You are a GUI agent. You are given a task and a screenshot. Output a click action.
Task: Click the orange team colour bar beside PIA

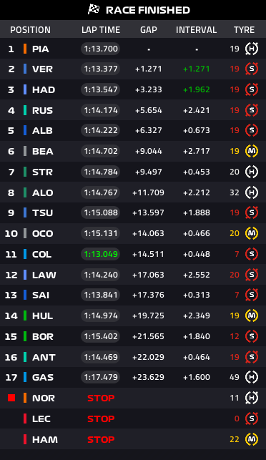coord(25,49)
